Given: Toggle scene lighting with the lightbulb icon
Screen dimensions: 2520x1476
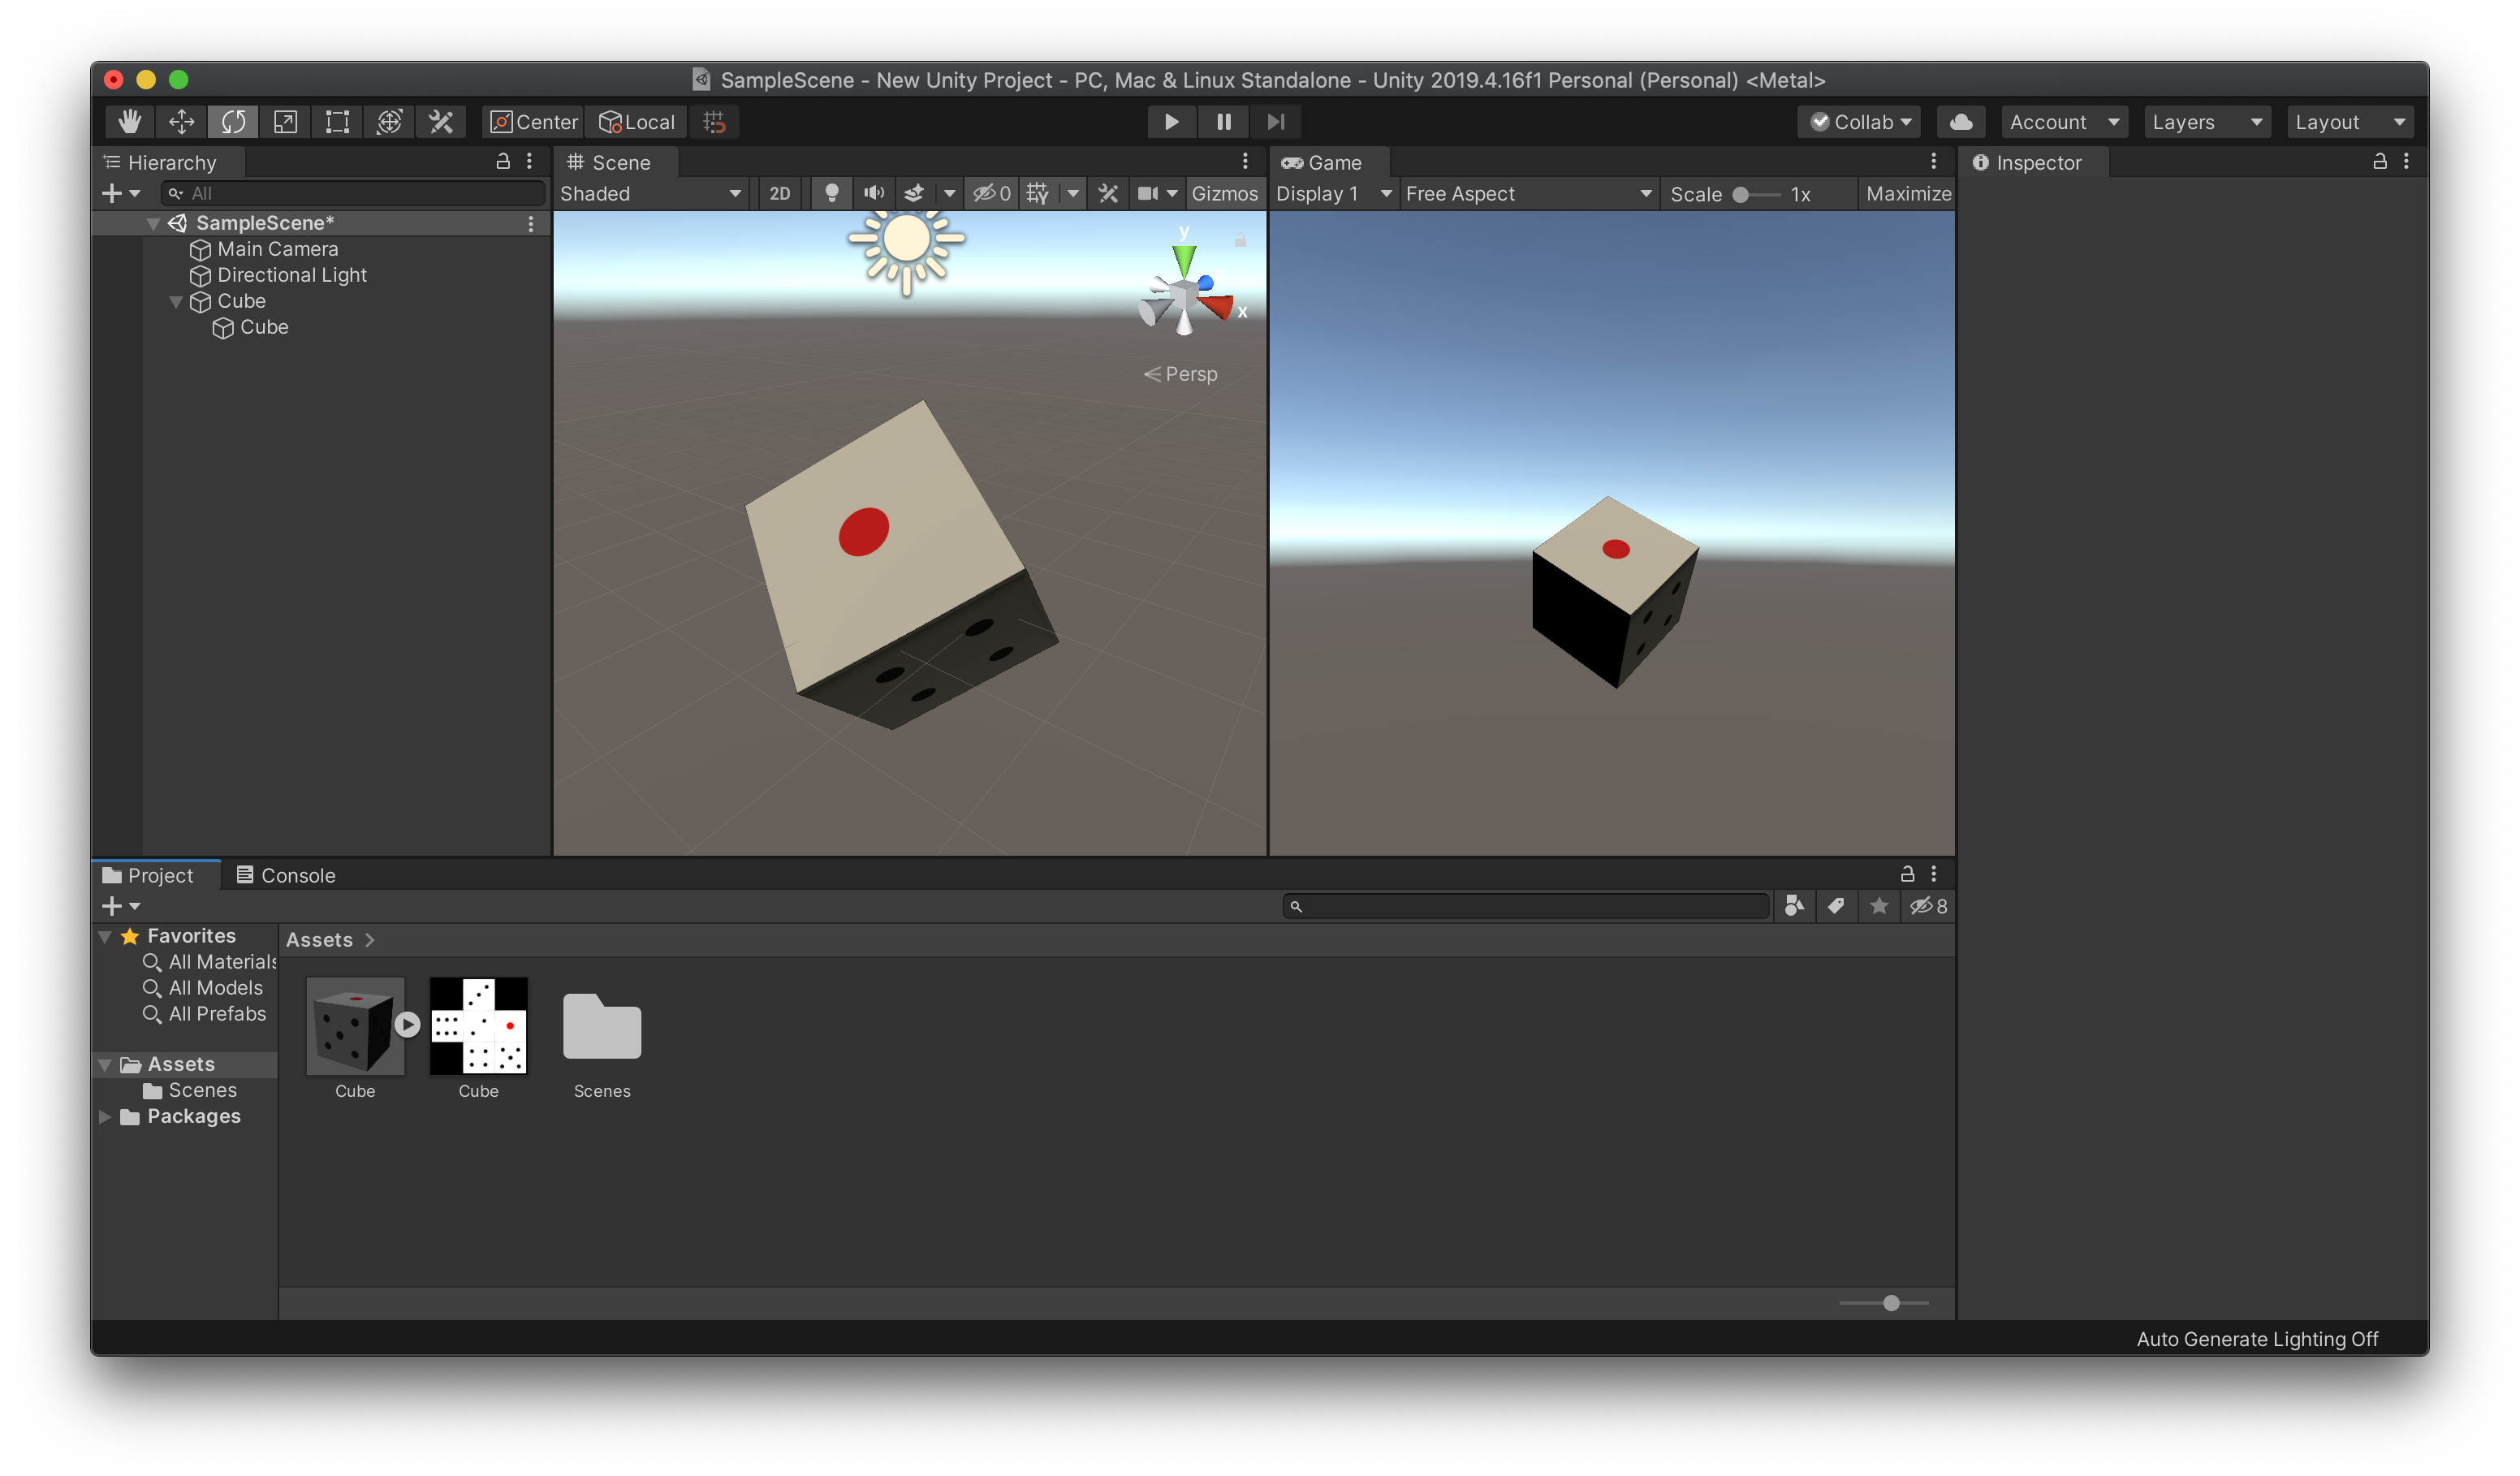Looking at the screenshot, I should pyautogui.click(x=831, y=194).
